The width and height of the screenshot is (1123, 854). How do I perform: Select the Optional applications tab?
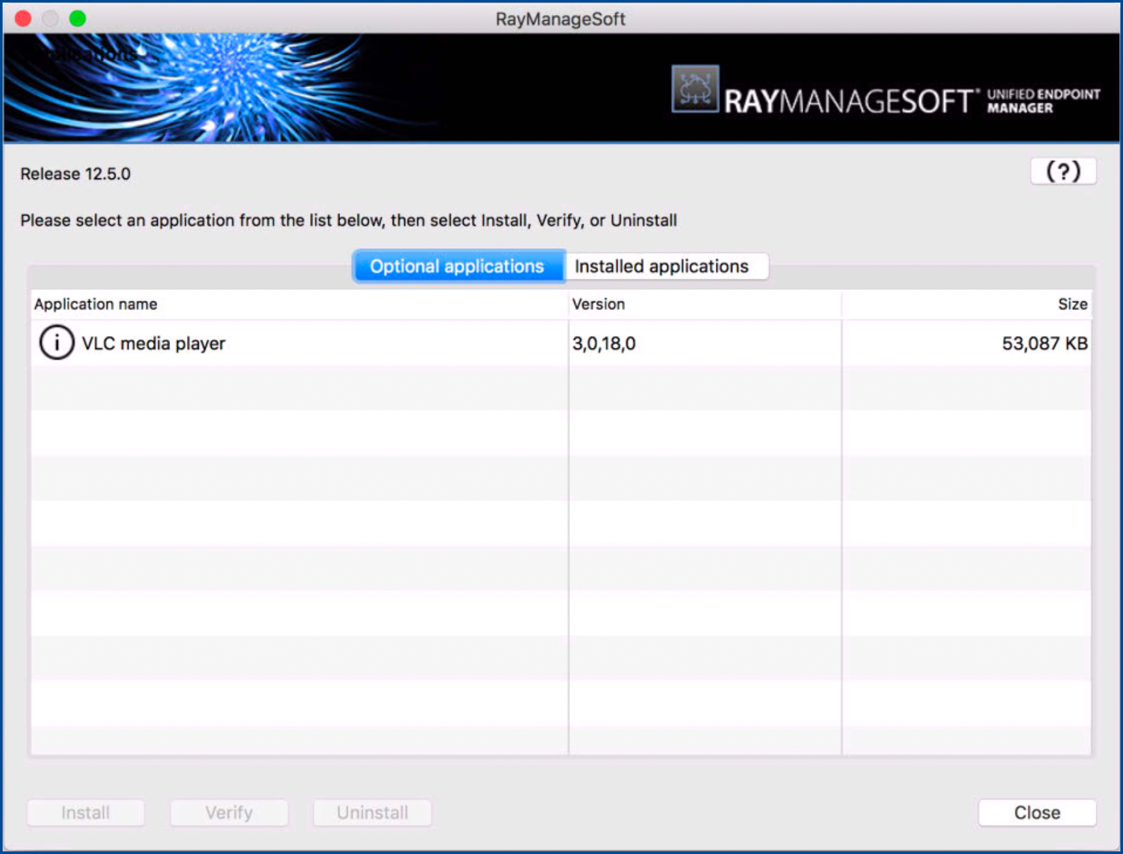click(x=457, y=266)
